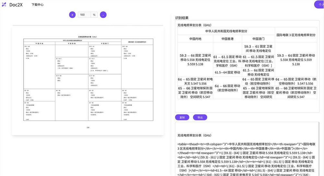Click the page number 124 in preview
Screen dimensions: 324x176
click(87, 128)
